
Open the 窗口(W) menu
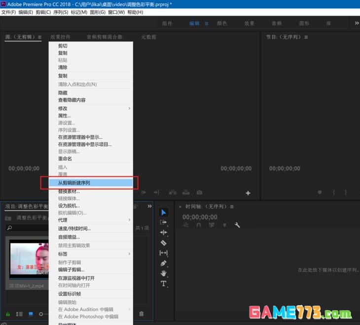116,12
